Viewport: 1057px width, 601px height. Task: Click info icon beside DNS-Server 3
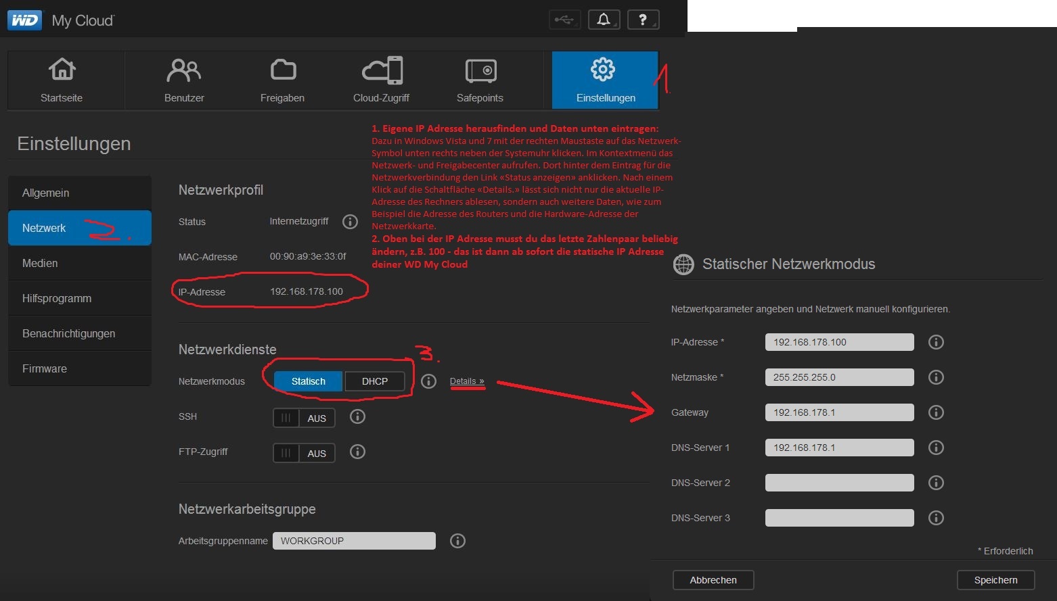[936, 518]
